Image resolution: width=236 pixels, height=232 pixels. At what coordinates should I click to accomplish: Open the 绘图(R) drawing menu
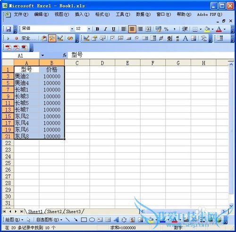14,220
